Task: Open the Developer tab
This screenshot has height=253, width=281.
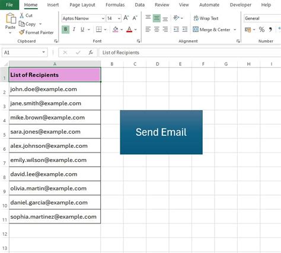Action: tap(241, 5)
